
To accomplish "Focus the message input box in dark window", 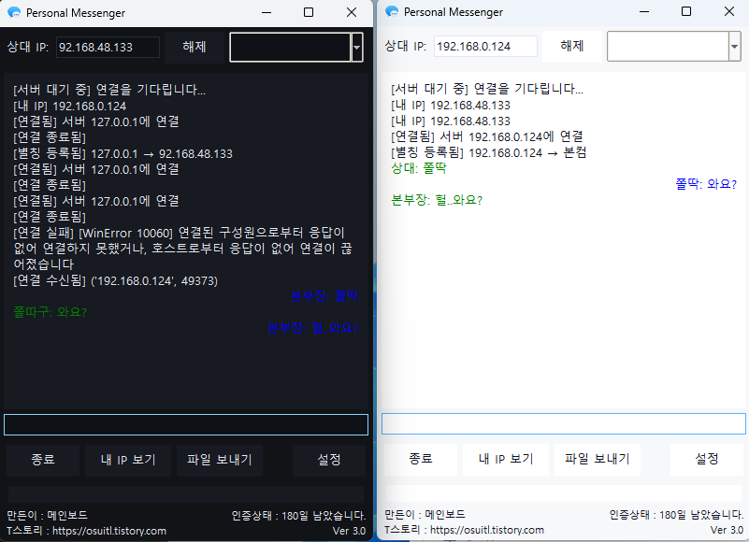I will click(186, 424).
